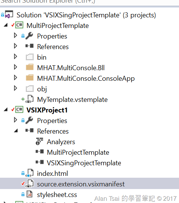Click the folder icon for MHAT.MultiConsole.Bll
This screenshot has width=179, height=203.
click(30, 67)
